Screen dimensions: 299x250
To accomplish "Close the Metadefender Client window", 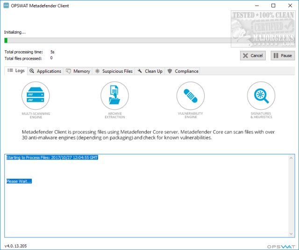I will (290, 6).
